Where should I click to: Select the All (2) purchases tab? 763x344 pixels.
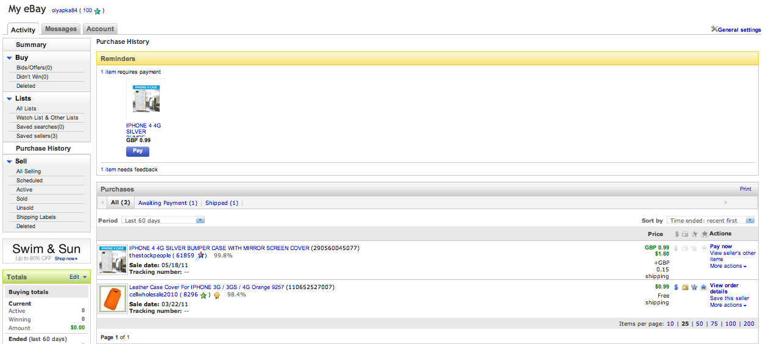click(120, 202)
